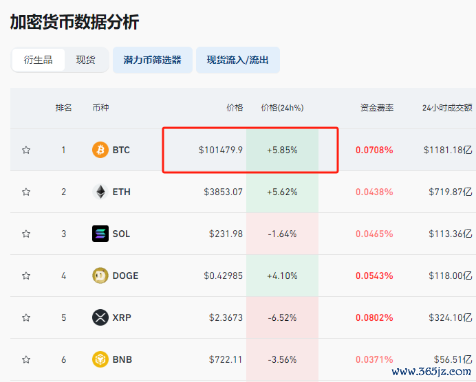Sort by 资金费率 column header
The width and height of the screenshot is (476, 382).
(x=377, y=108)
